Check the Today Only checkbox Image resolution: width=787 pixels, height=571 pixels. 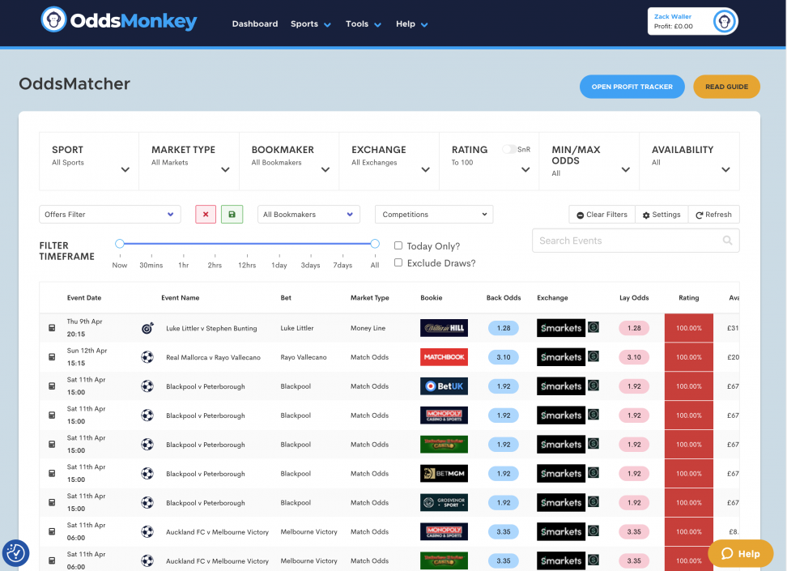pos(398,245)
